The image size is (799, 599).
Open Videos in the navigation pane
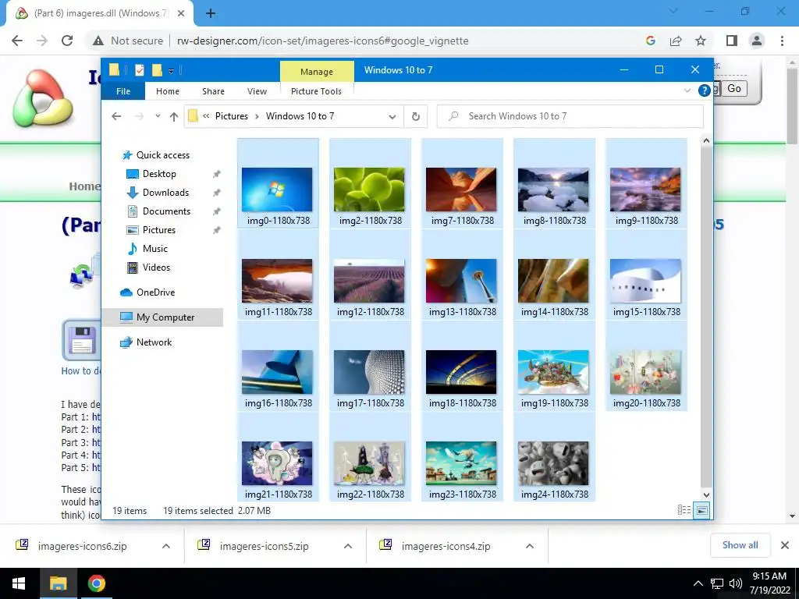click(156, 268)
